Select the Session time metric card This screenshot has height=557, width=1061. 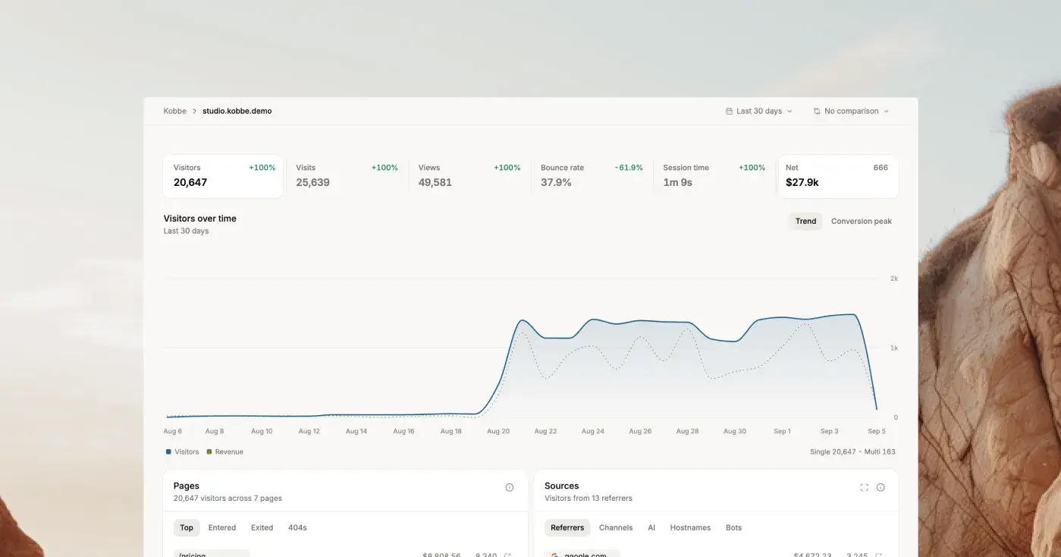tap(714, 176)
